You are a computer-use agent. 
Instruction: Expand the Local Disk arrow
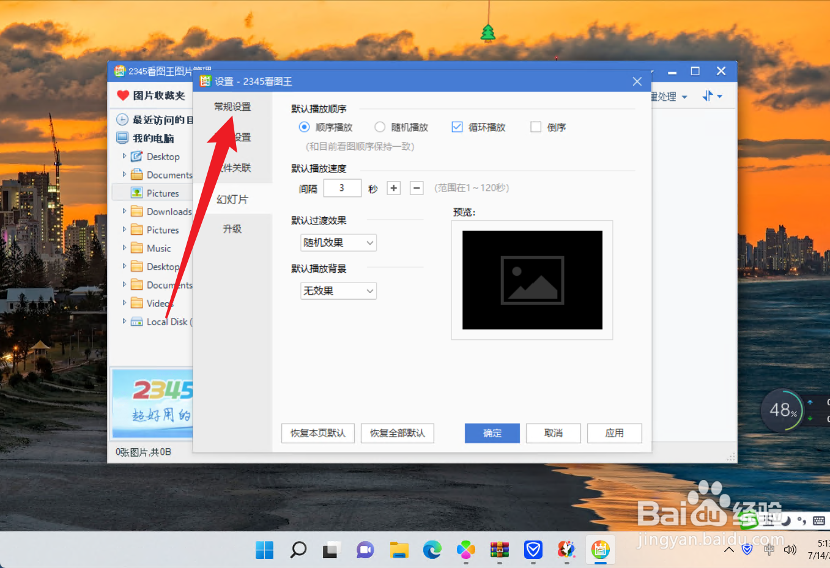pyautogui.click(x=125, y=321)
